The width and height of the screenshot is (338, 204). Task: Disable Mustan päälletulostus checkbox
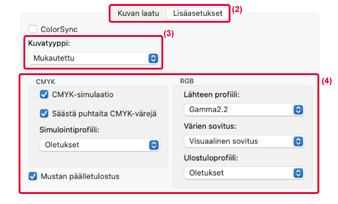click(33, 176)
